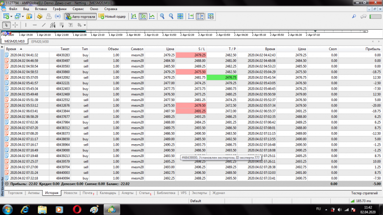This screenshot has height=215, width=383.
Task: Click the zoom in magnifier icon
Action: (162, 16)
